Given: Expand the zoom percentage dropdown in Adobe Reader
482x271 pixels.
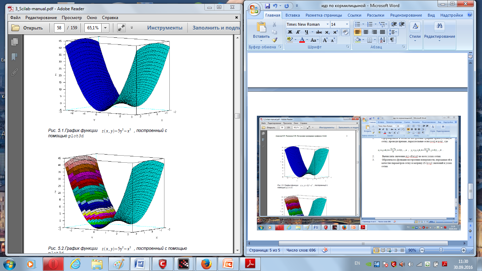Looking at the screenshot, I should [106, 28].
